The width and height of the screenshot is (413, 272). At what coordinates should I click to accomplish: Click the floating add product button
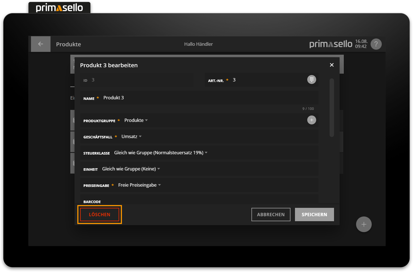pos(364,224)
